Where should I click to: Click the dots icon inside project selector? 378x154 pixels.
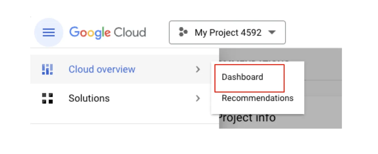pyautogui.click(x=183, y=32)
